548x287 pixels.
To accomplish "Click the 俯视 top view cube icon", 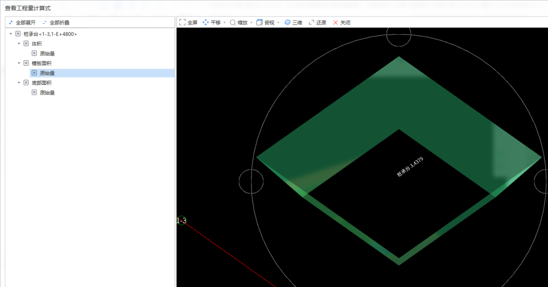I will click(259, 22).
